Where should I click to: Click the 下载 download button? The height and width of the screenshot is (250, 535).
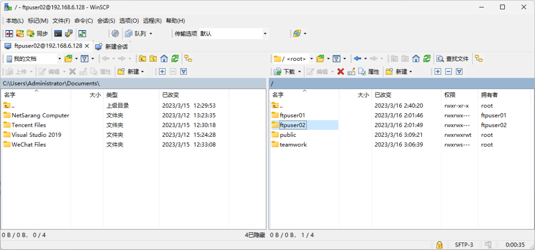click(x=284, y=72)
